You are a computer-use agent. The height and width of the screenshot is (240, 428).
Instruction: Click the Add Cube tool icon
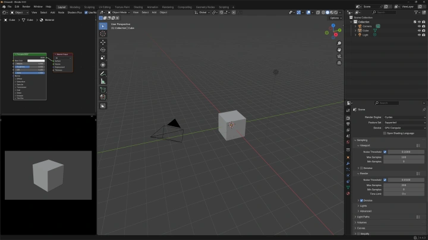pos(103,89)
